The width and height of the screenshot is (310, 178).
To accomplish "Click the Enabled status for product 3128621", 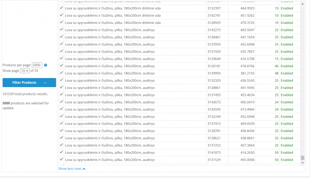I will [287, 138].
